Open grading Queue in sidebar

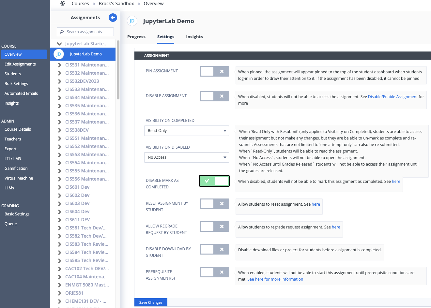point(10,224)
